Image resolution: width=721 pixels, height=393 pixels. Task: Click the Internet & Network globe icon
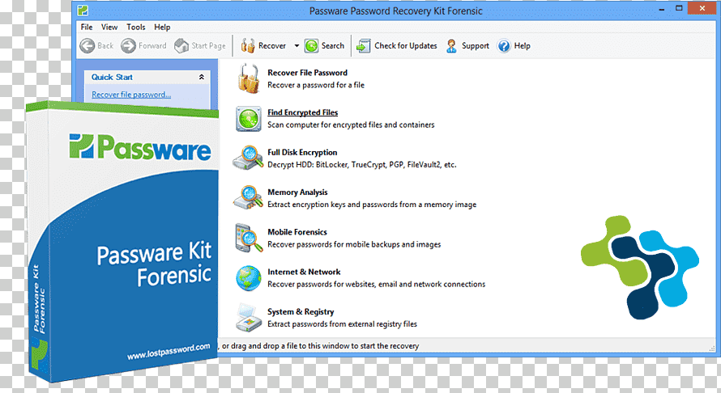tap(249, 278)
